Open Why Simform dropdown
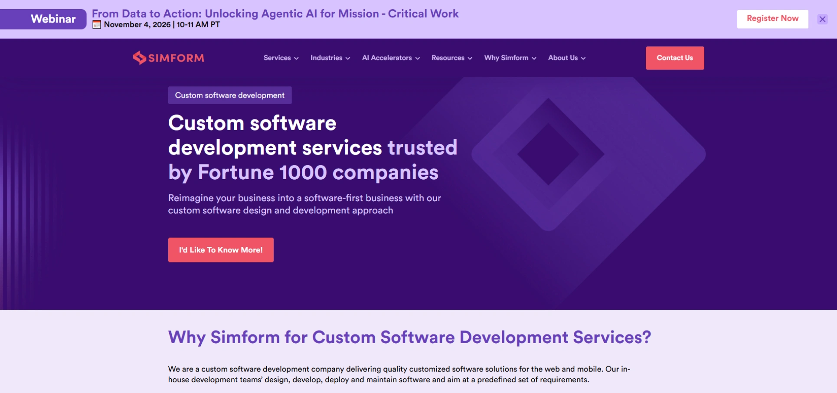Viewport: 837px width, 393px height. (510, 58)
